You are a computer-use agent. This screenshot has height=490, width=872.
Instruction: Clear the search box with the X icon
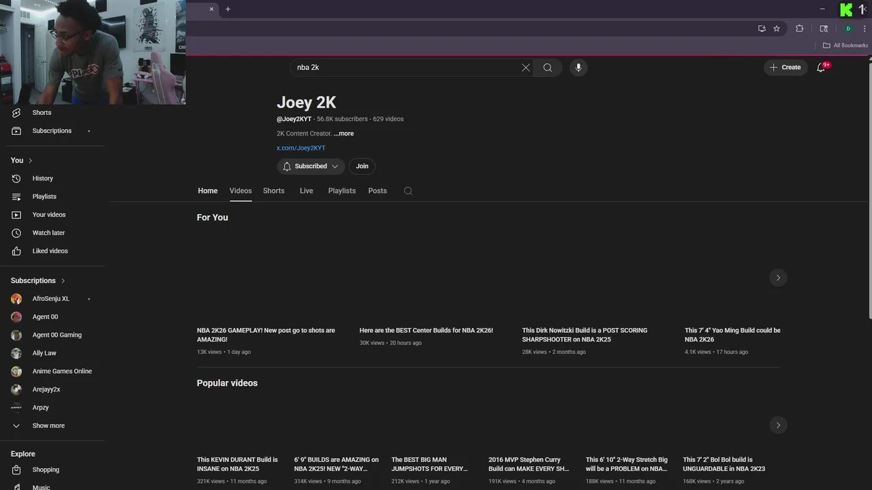pyautogui.click(x=526, y=67)
